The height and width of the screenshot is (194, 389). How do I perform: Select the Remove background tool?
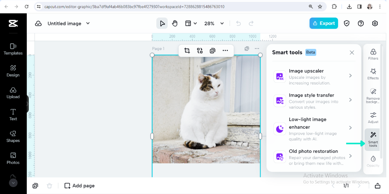click(373, 94)
